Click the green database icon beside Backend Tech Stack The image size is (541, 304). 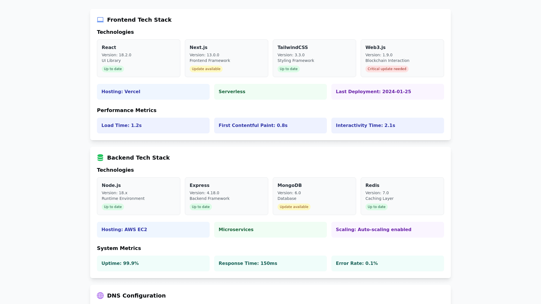point(100,158)
